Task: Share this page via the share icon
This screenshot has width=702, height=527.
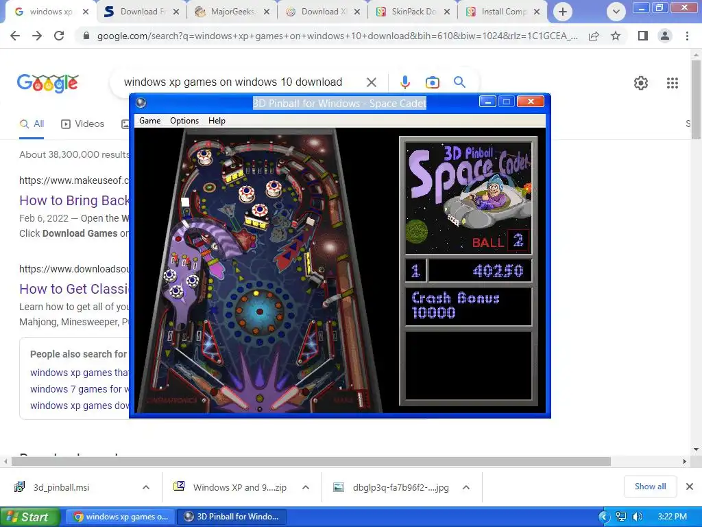Action: (x=594, y=36)
